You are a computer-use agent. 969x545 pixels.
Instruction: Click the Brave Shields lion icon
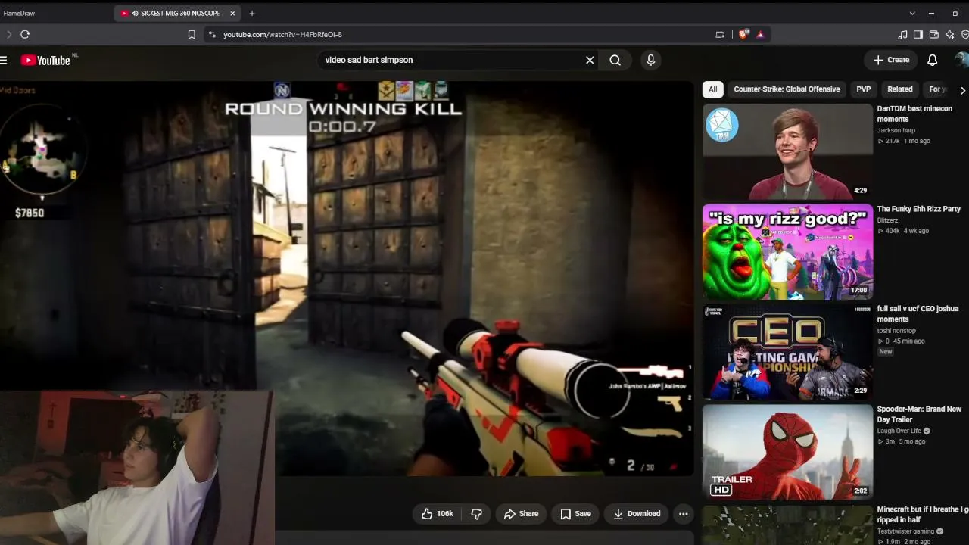point(743,34)
